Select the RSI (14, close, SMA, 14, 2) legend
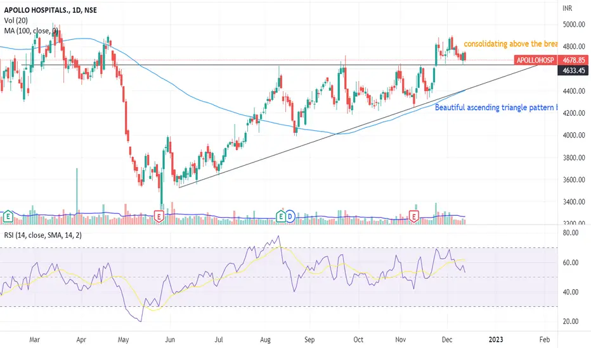 pyautogui.click(x=42, y=235)
